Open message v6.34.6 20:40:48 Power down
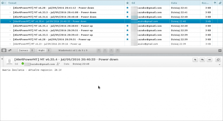The width and height of the screenshot is (223, 121). tap(54, 17)
